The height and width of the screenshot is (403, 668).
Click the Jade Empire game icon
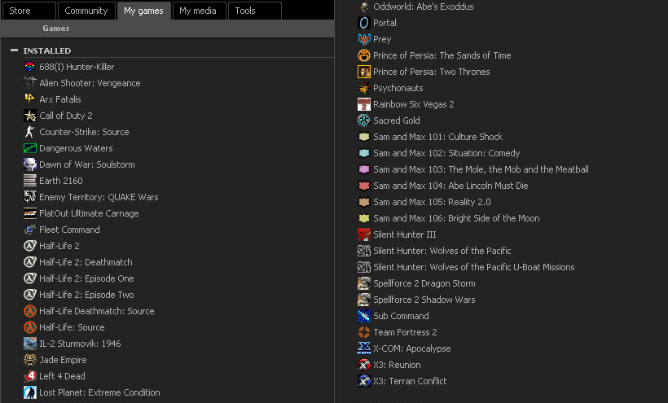pyautogui.click(x=30, y=360)
